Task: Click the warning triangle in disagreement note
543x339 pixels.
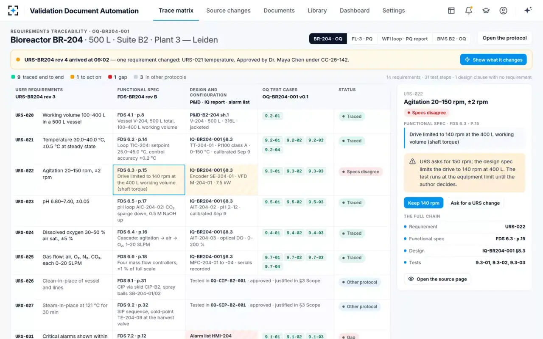Action: point(412,161)
